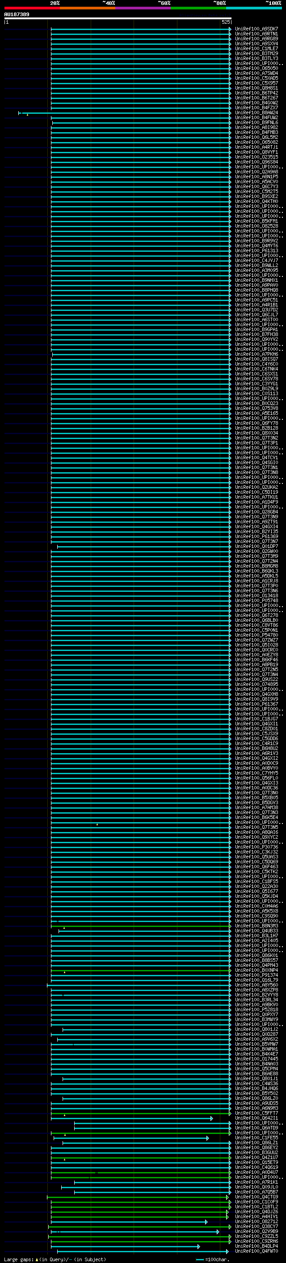Image resolution: width=286 pixels, height=1263 pixels.
Task: Click UniRef100_Q01DP7 label
Action: pyautogui.click(x=256, y=546)
